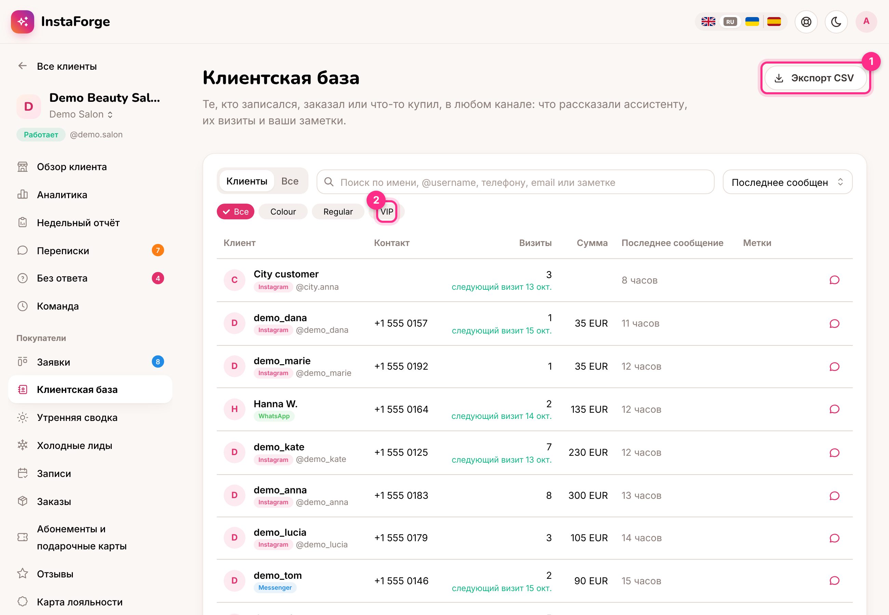Viewport: 889px width, 615px height.
Task: Go back to Все клиенты
Action: click(x=57, y=66)
